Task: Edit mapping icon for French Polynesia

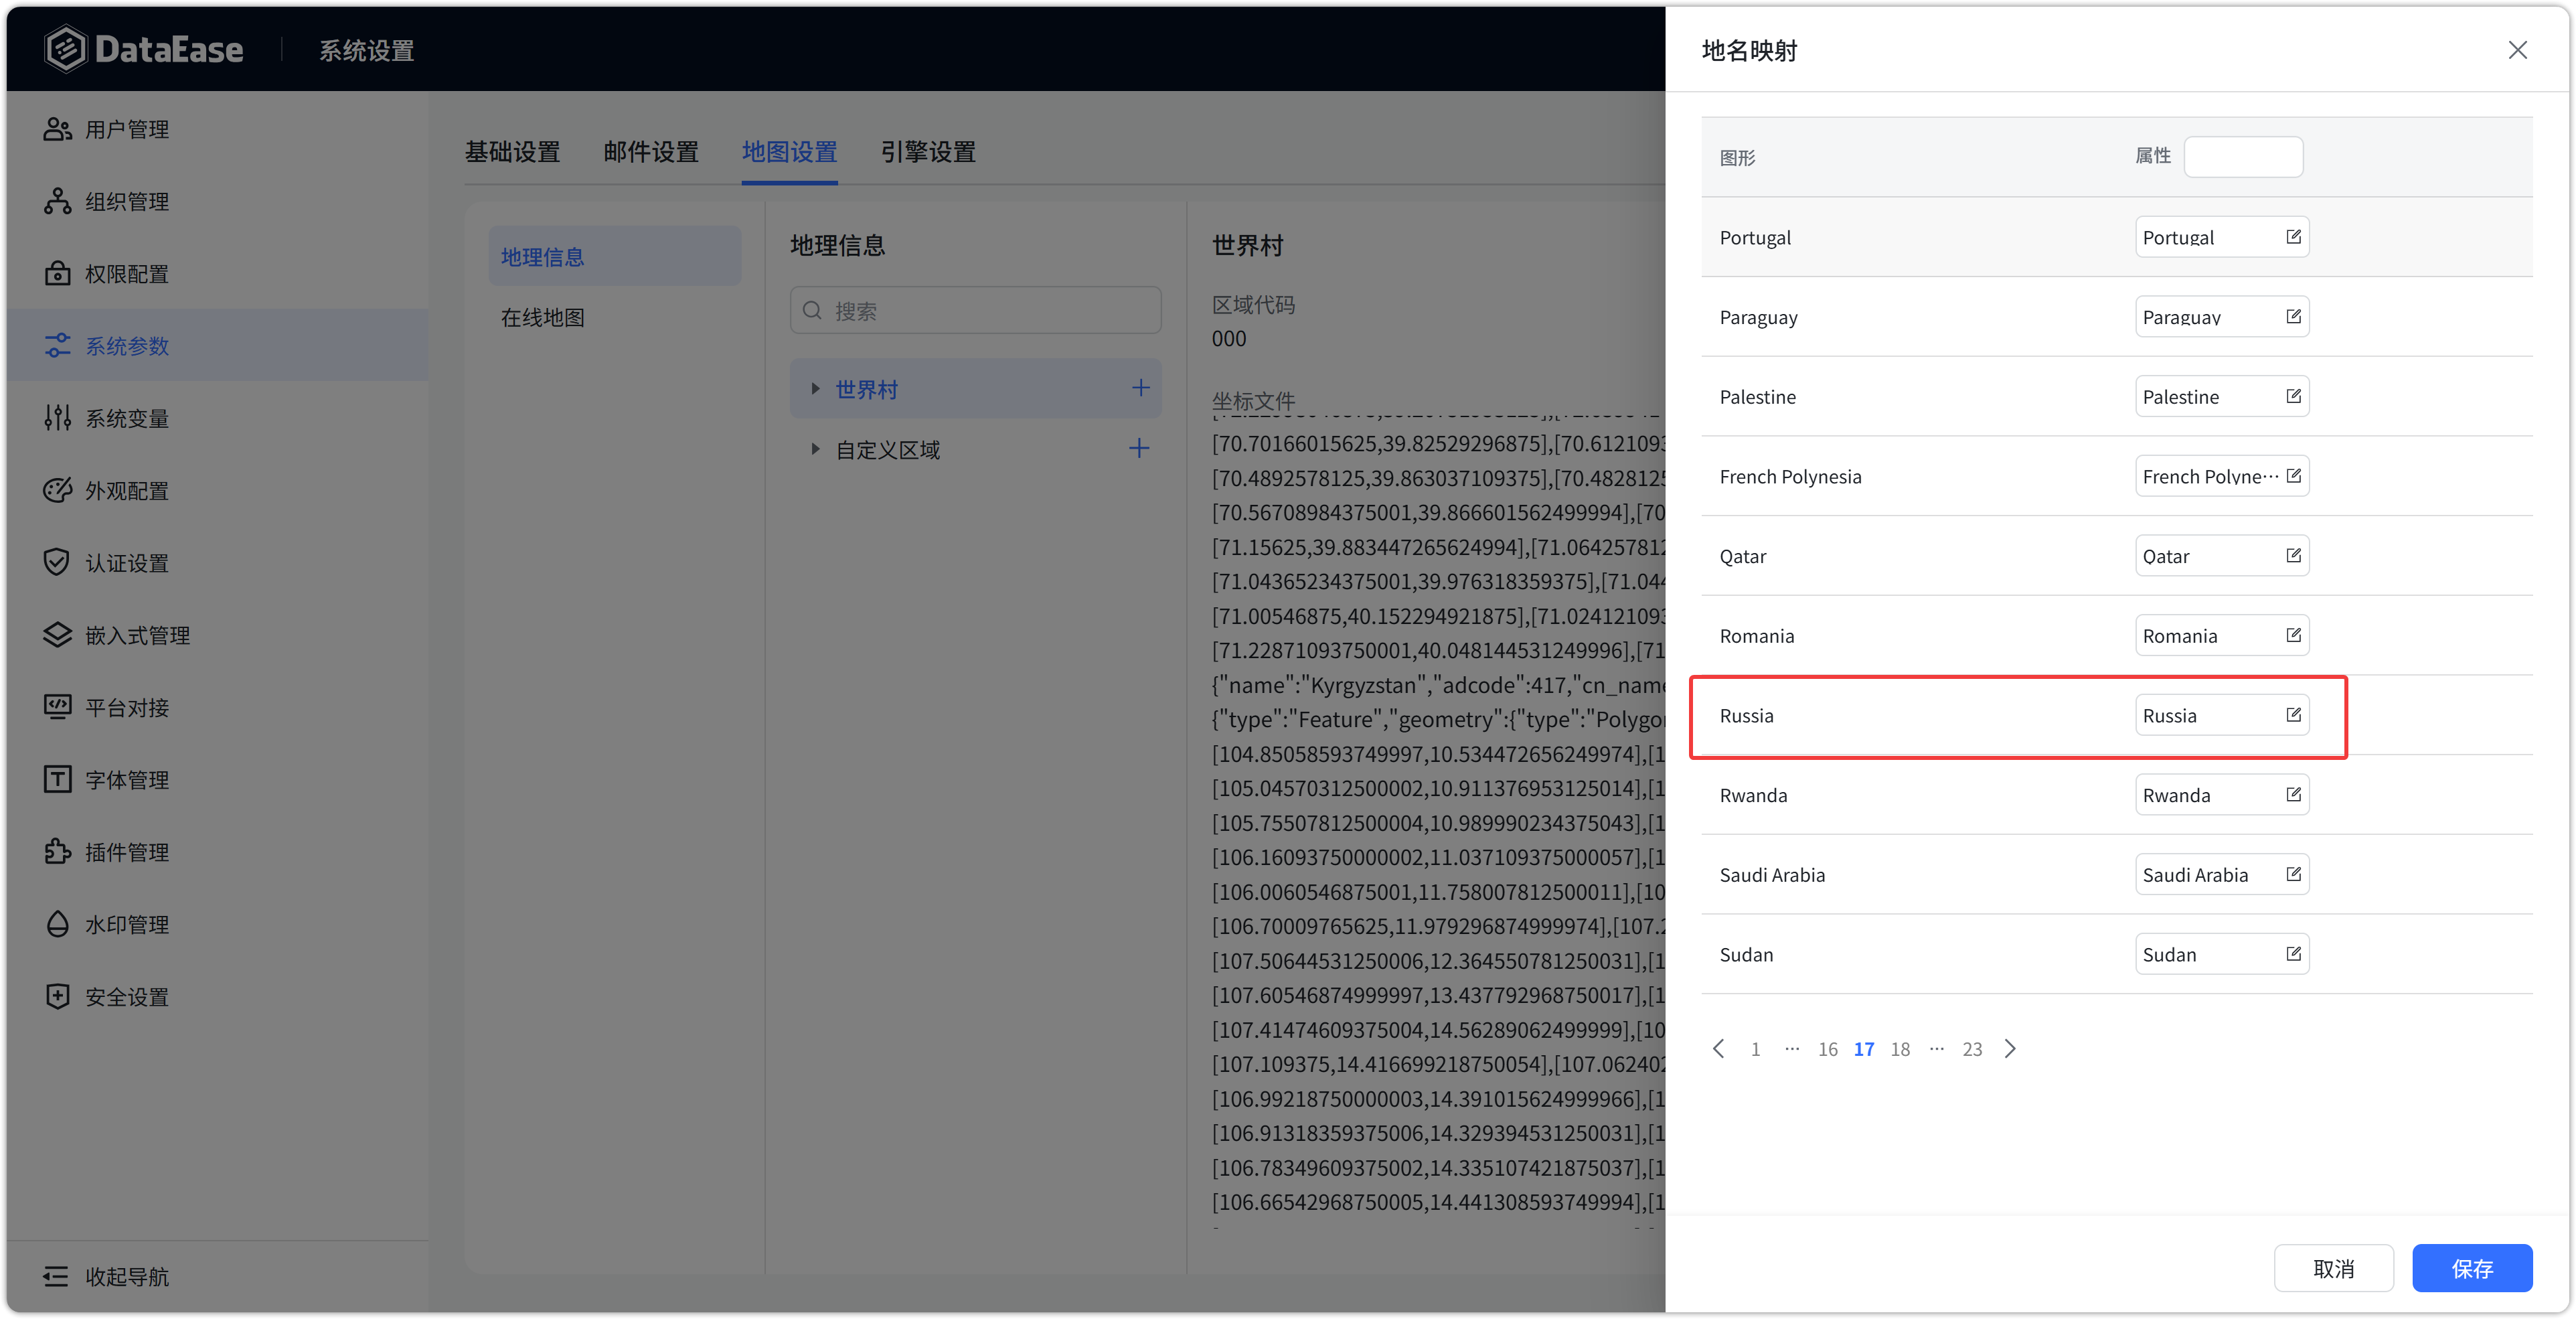Action: pos(2293,476)
